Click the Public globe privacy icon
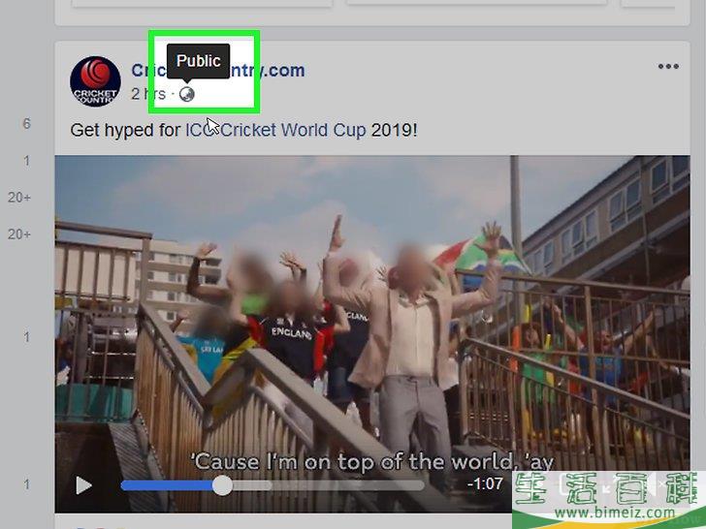This screenshot has height=529, width=706. 186,94
